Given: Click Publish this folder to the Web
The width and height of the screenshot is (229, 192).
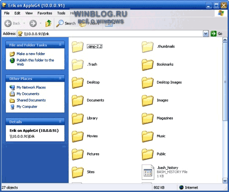Looking at the screenshot, I should pos(35,62).
